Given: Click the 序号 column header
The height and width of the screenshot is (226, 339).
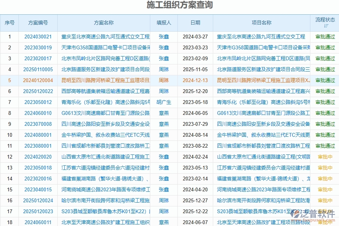Looking at the screenshot, I should pos(9,23).
